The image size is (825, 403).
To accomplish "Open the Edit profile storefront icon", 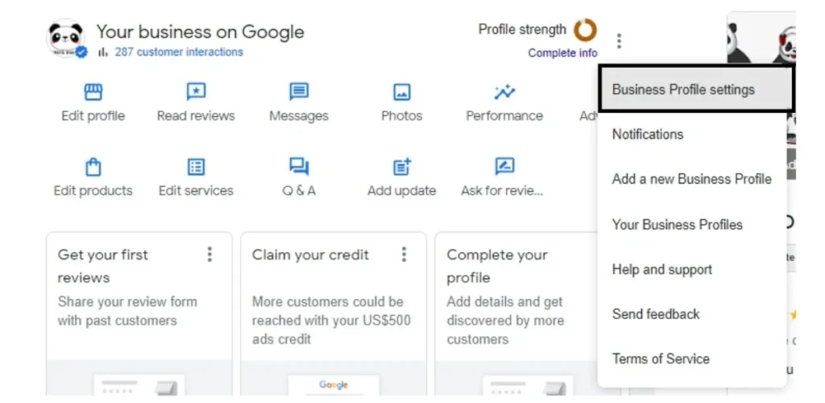I will click(x=93, y=92).
